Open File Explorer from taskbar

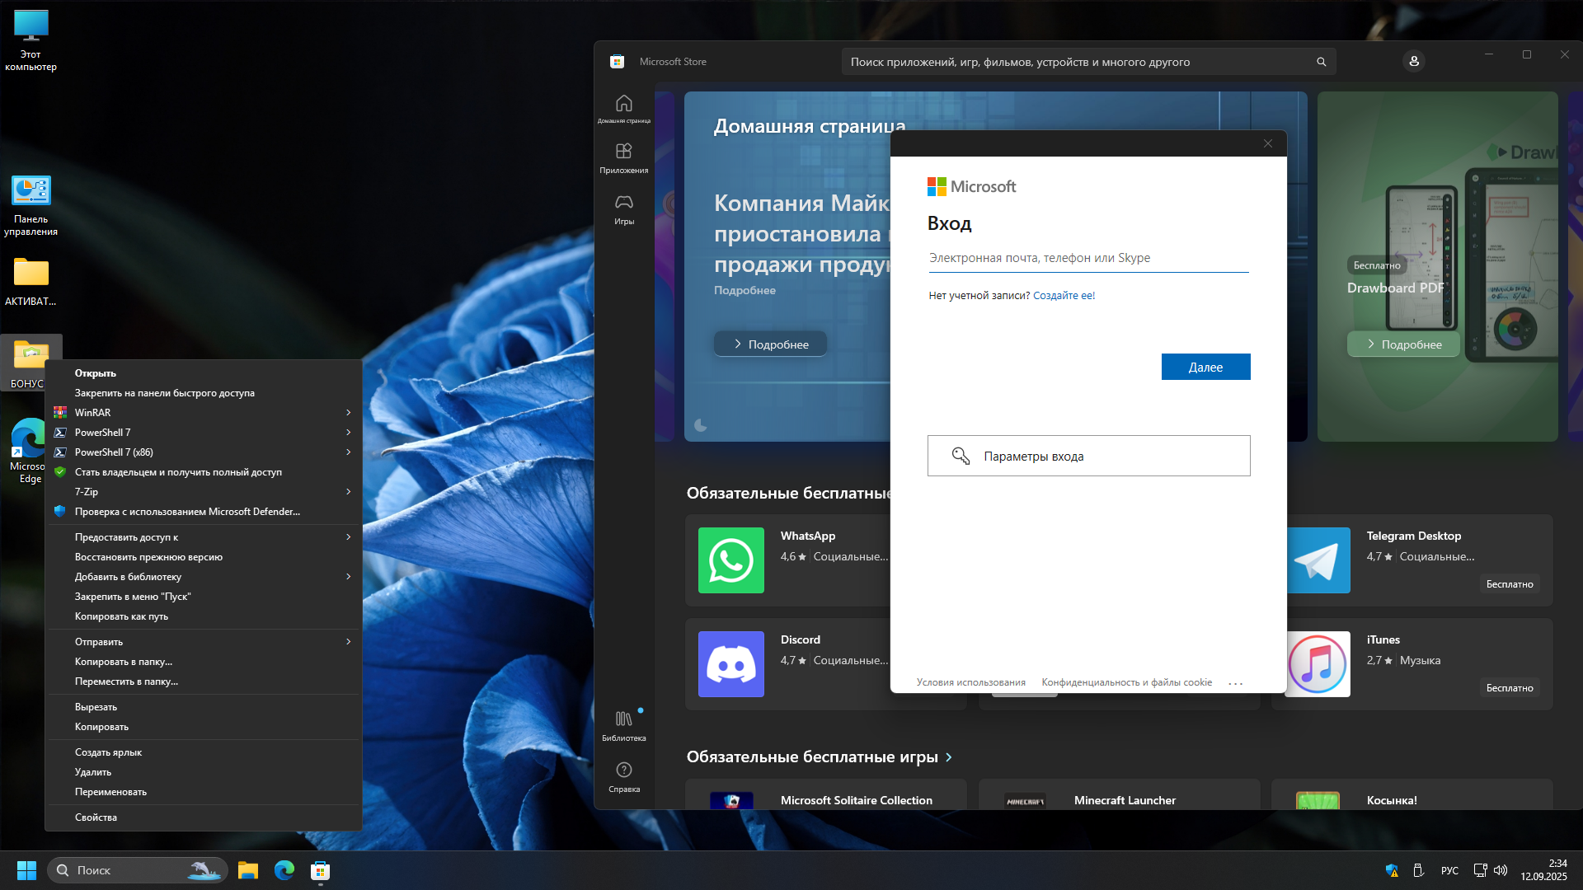pos(247,870)
